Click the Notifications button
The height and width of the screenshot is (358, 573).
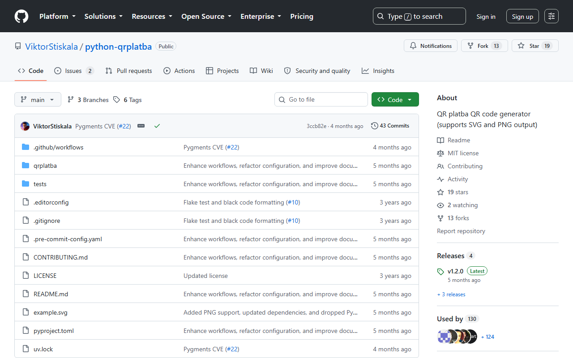[431, 46]
